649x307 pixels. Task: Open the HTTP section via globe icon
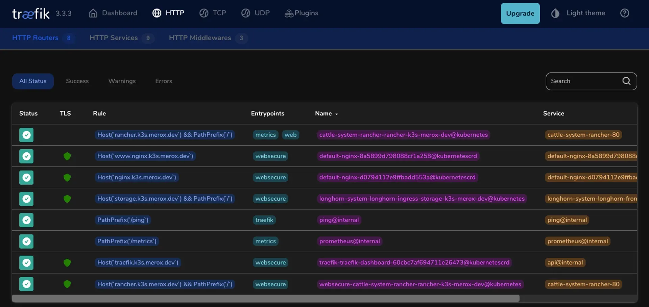(157, 13)
